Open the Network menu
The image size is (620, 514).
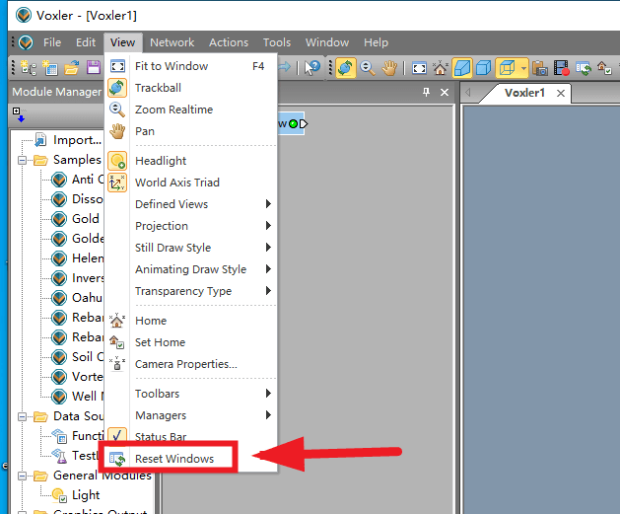172,42
